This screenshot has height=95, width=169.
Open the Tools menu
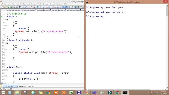point(39,4)
